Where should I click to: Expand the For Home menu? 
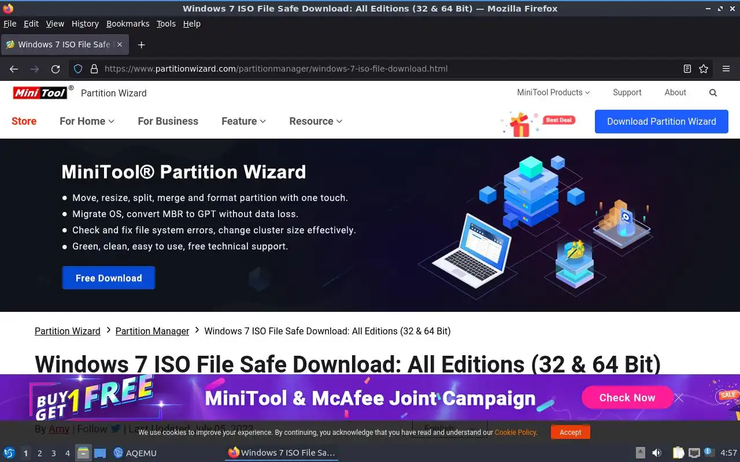coord(87,121)
